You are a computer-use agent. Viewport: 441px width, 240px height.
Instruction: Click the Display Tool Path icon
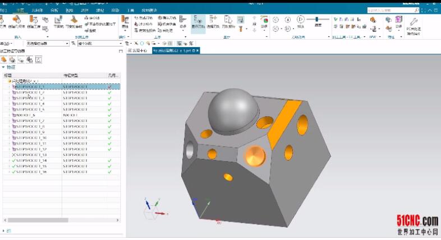point(198,23)
